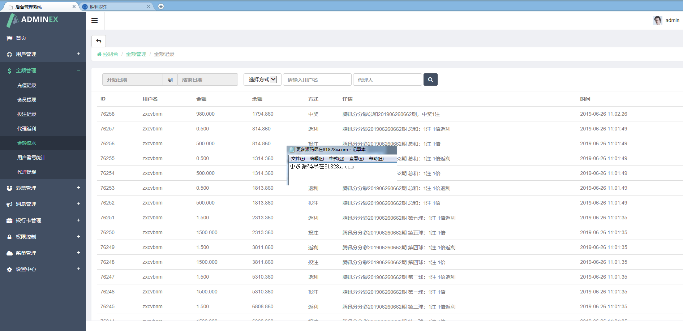Click the 控制台 breadcrumb link
The width and height of the screenshot is (683, 331).
tap(110, 54)
